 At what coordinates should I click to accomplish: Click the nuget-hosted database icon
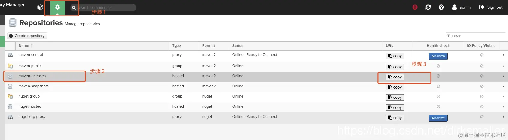click(x=10, y=107)
